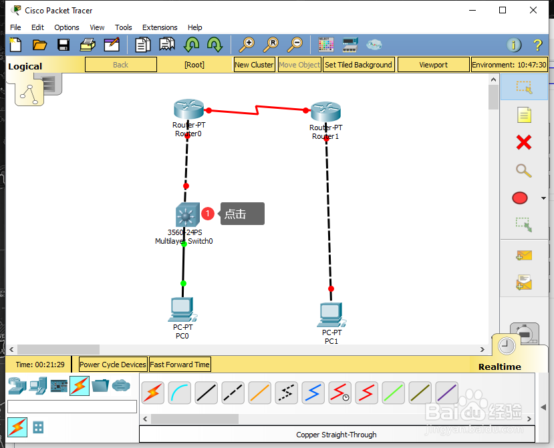The image size is (554, 448).
Task: Open the File menu
Action: (x=15, y=27)
